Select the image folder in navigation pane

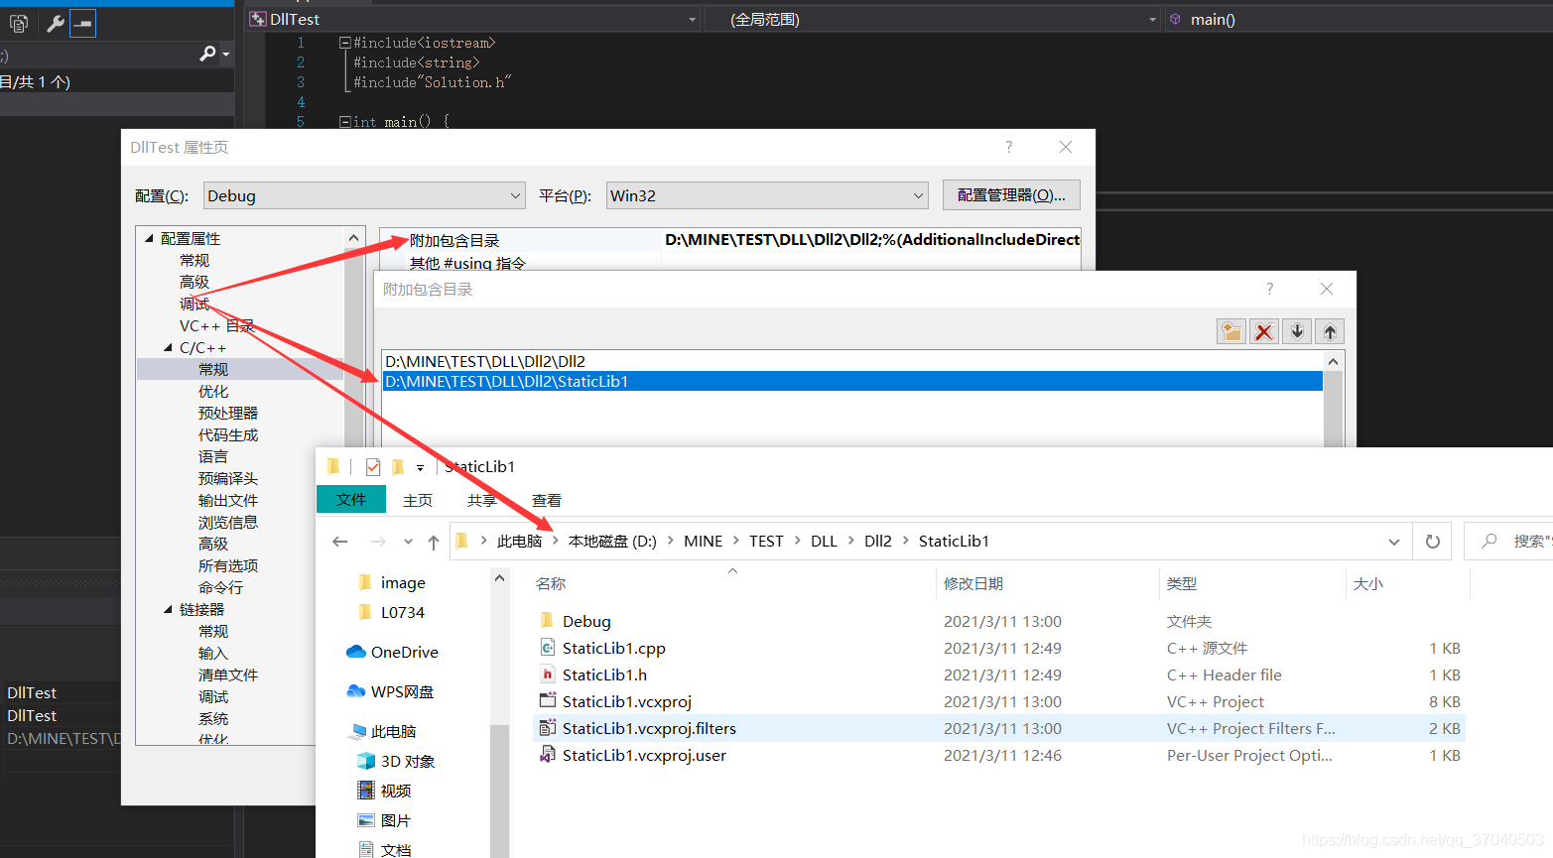click(x=391, y=582)
